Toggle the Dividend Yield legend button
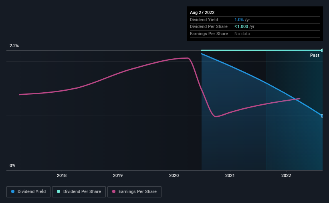The image size is (329, 203). coord(28,192)
